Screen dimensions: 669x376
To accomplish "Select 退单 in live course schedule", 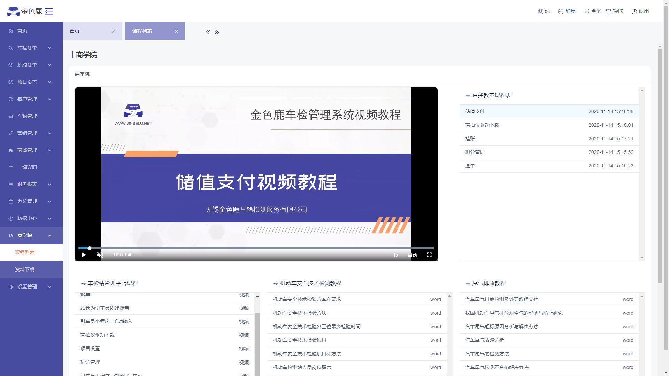I will [549, 166].
